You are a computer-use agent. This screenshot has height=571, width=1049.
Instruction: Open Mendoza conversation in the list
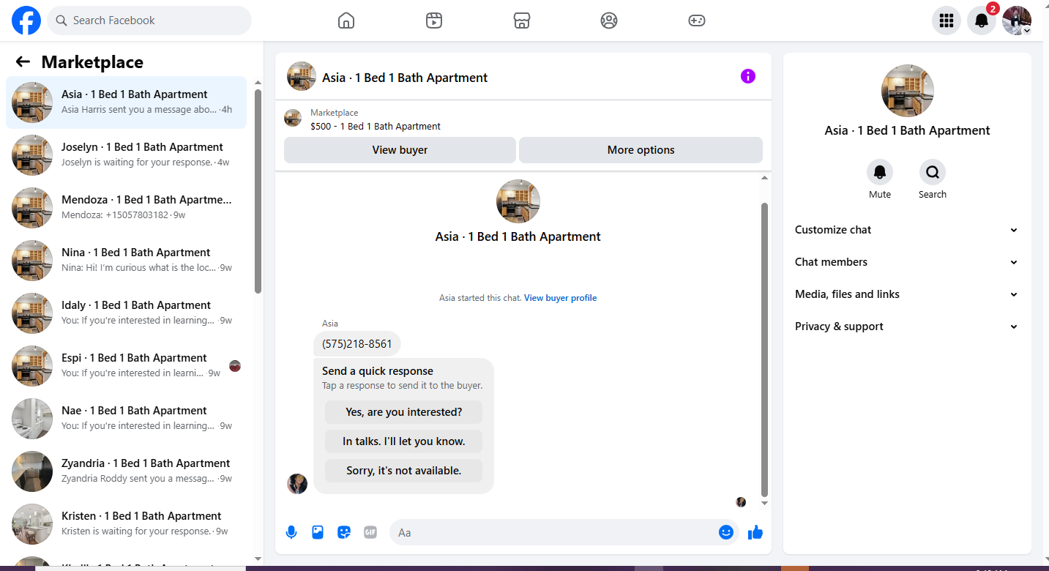(127, 208)
